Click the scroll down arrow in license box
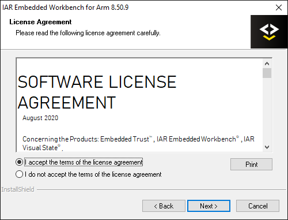The width and height of the screenshot is (288, 220). (x=267, y=147)
